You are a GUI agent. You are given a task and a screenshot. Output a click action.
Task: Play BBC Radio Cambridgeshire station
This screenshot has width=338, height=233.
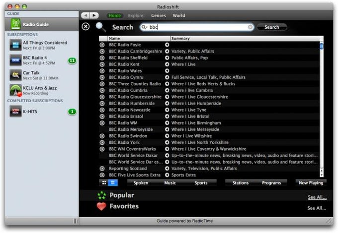point(102,52)
